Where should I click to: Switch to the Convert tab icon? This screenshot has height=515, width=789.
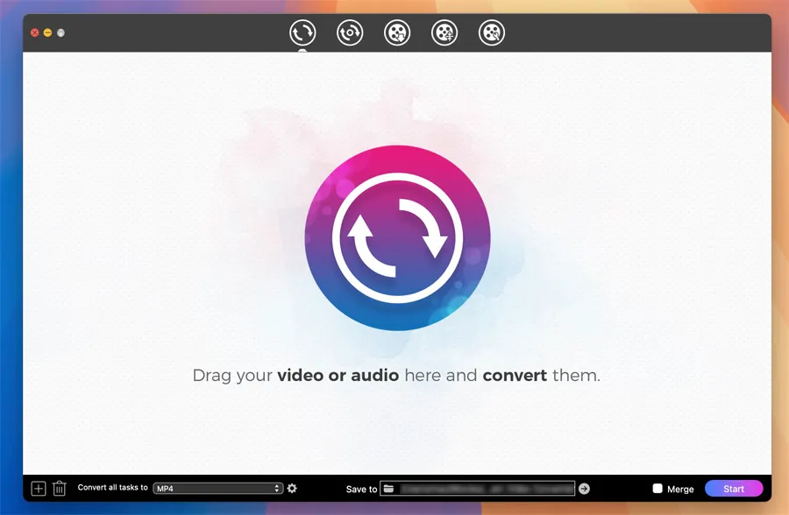(x=302, y=33)
